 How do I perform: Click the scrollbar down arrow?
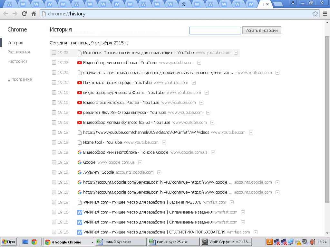327,233
